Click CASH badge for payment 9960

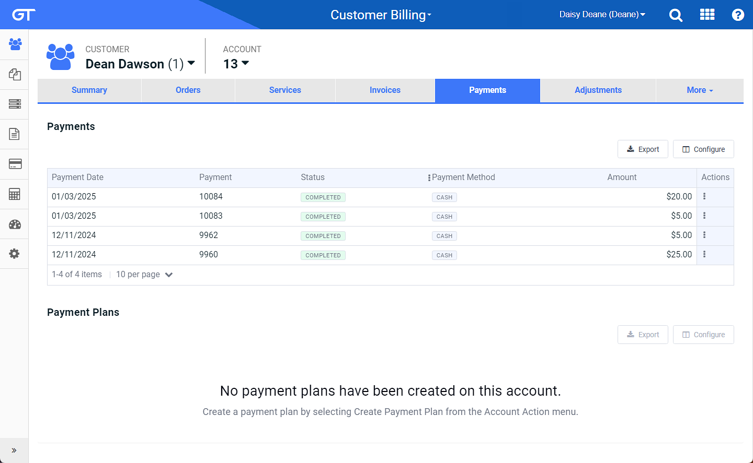click(444, 255)
